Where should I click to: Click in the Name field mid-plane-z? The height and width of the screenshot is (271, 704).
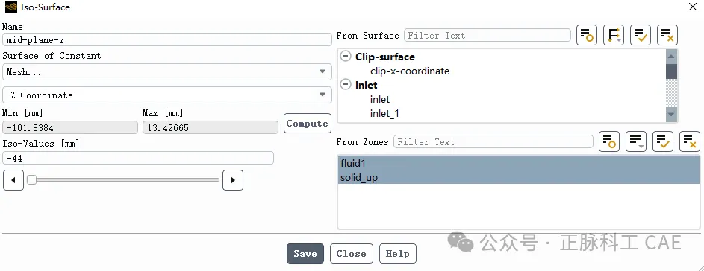(167, 40)
